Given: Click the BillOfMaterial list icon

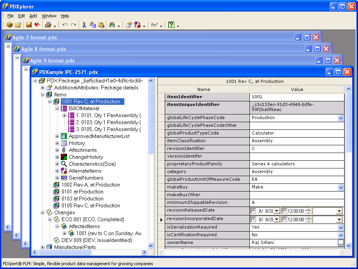Looking at the screenshot, I should tap(64, 109).
